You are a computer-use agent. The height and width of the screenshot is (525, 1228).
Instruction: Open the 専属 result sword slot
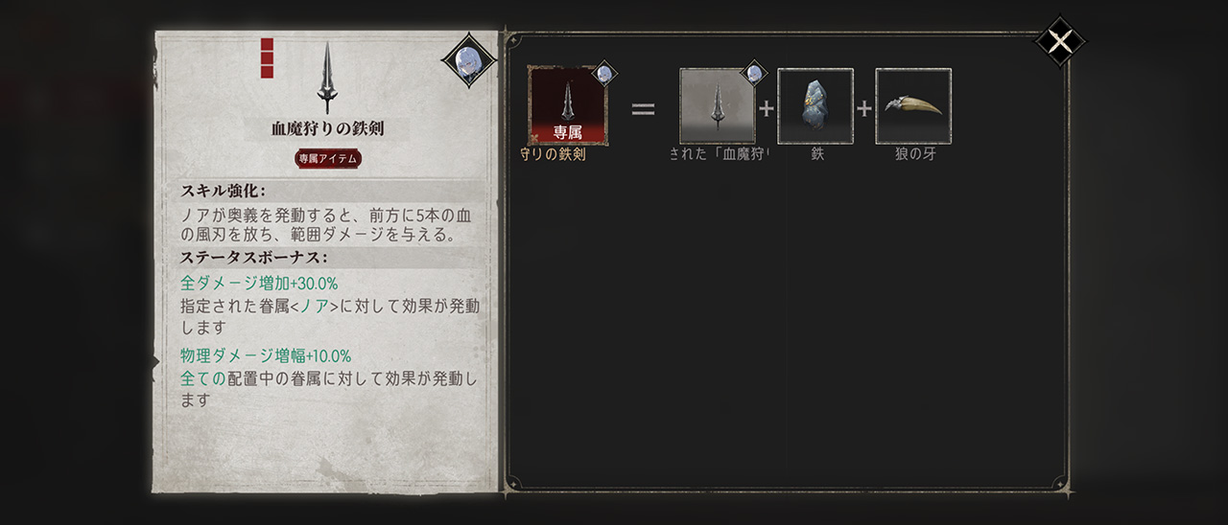(567, 104)
